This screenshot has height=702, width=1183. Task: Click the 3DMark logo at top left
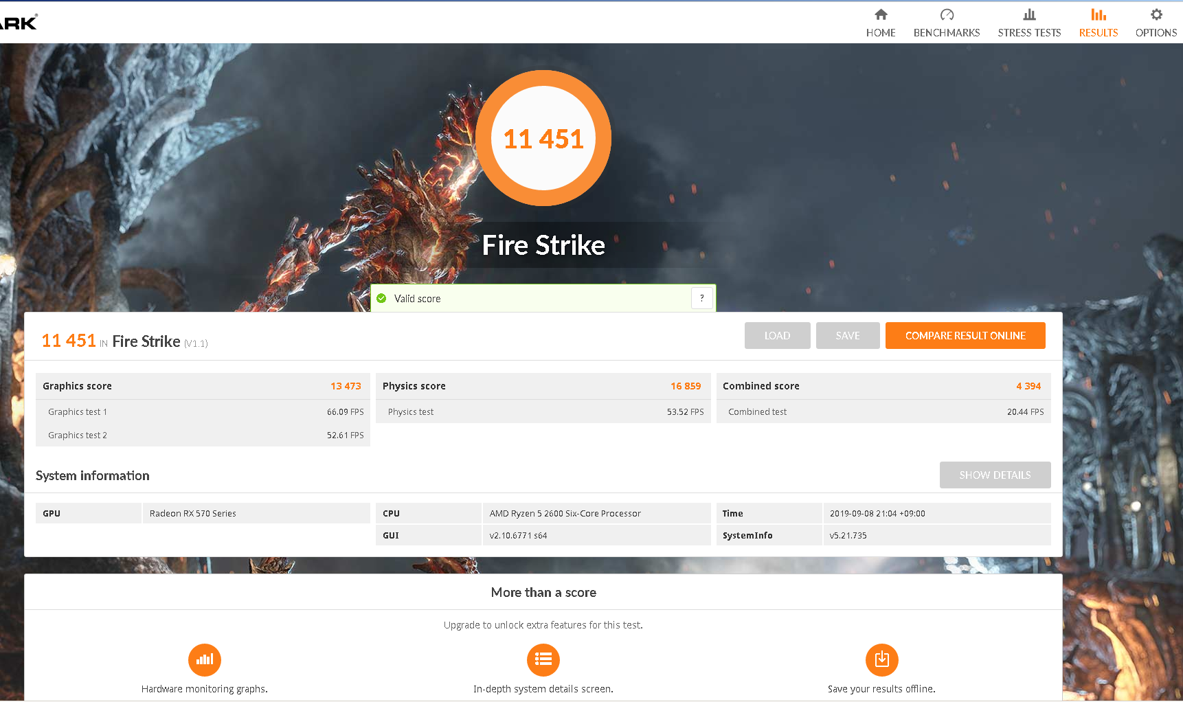coord(19,22)
